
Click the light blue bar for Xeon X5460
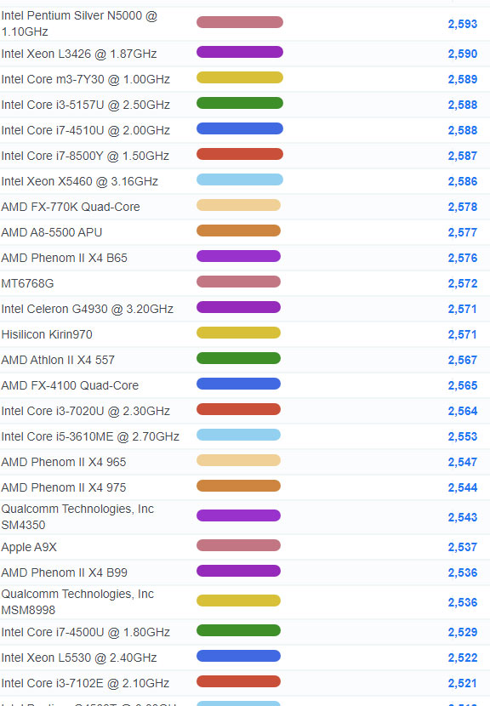pyautogui.click(x=240, y=179)
